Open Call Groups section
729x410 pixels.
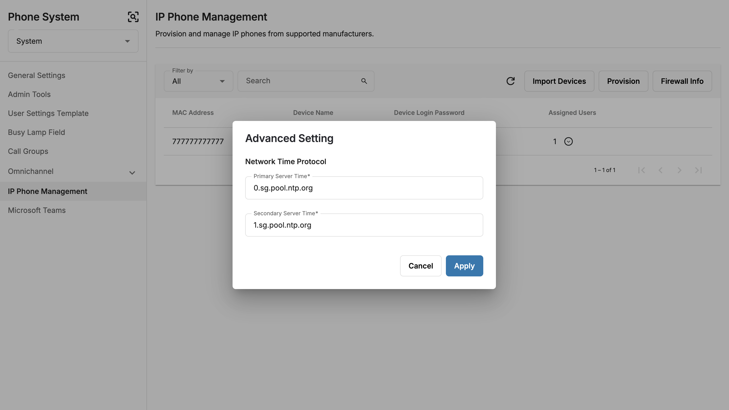(28, 151)
